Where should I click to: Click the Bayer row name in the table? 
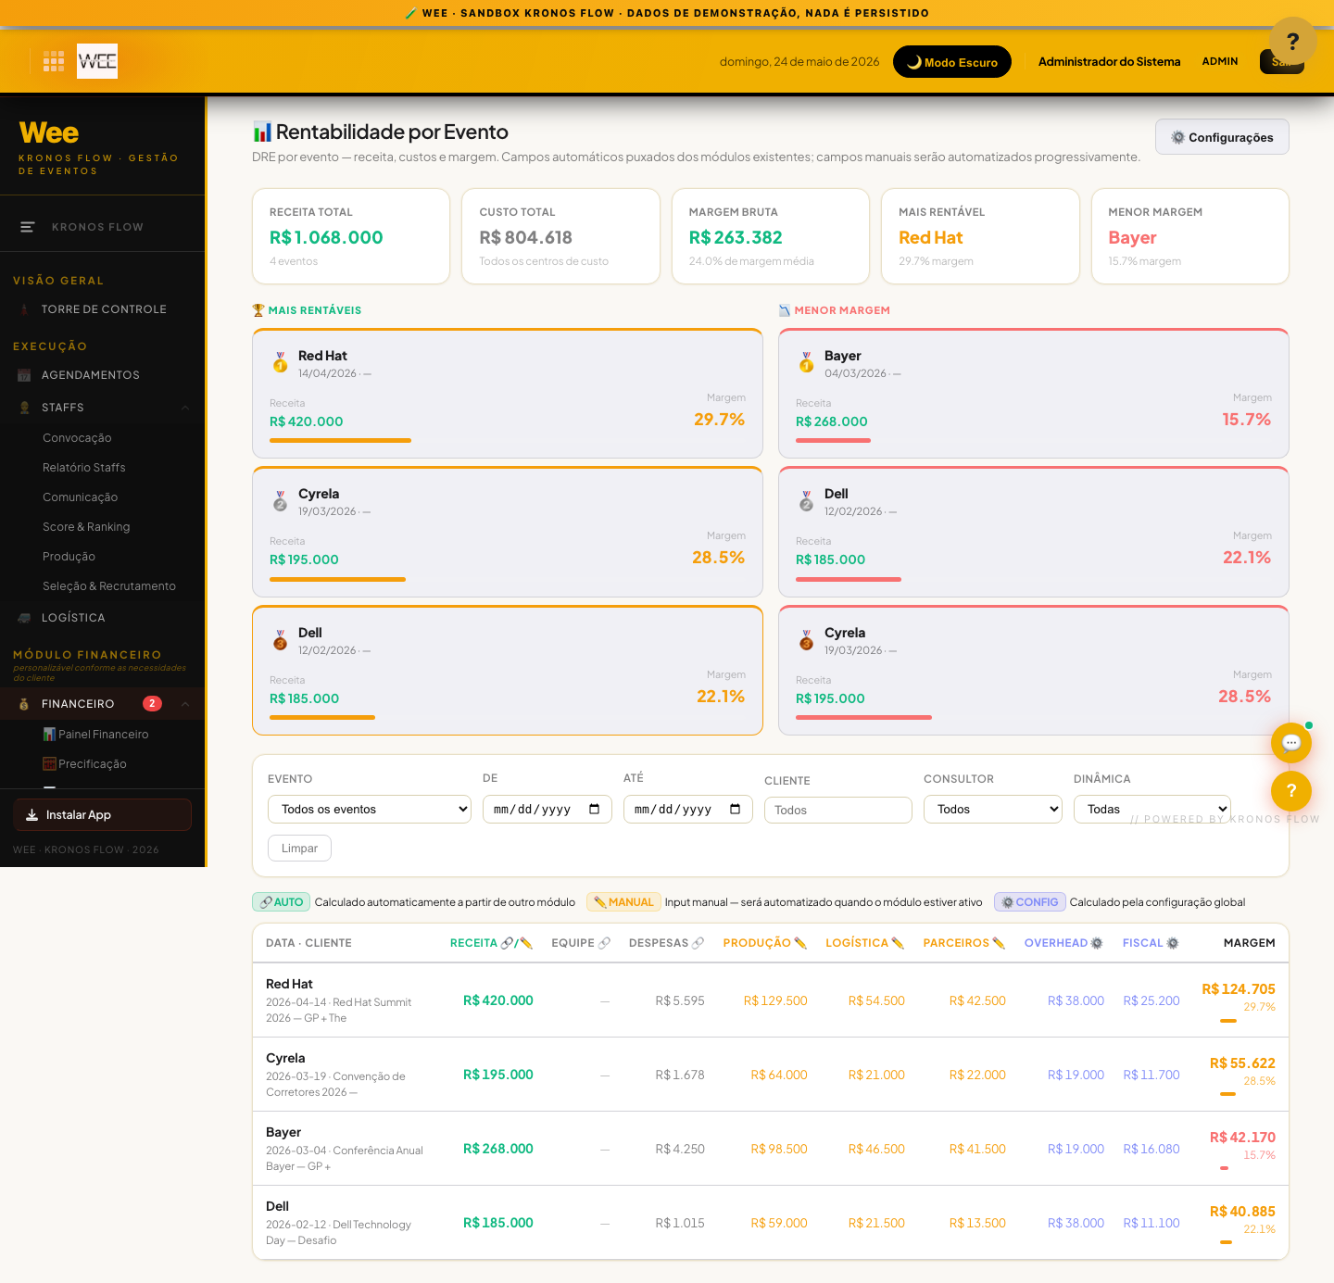(x=283, y=1132)
